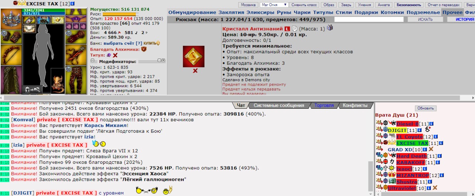Click the Обновить button in player list

(x=425, y=108)
